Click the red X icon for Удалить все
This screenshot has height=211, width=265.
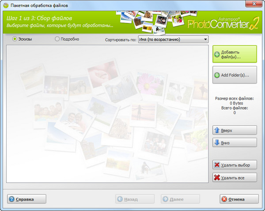click(x=217, y=177)
